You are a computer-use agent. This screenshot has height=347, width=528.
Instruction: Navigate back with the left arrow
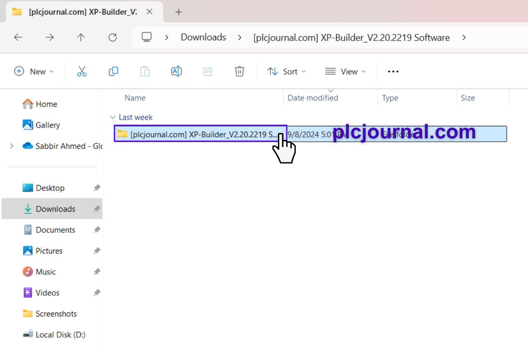[x=18, y=37]
